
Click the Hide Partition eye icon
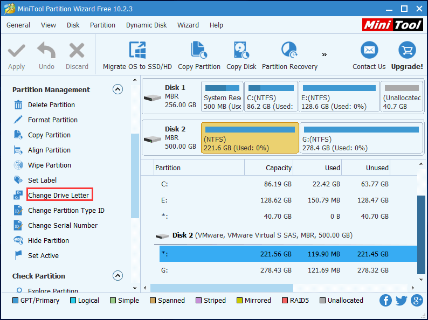coord(18,240)
